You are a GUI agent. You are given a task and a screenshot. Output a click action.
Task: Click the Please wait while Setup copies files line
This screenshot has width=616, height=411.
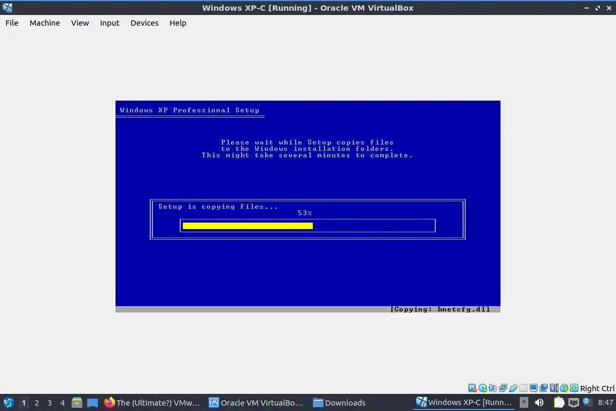[307, 142]
